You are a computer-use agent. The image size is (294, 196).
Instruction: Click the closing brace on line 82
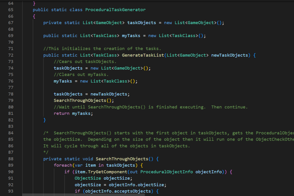tap(45, 120)
